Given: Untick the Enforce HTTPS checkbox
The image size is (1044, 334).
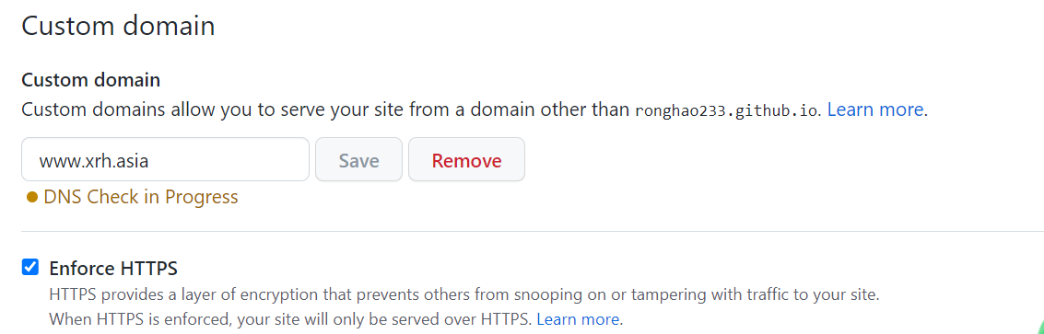Looking at the screenshot, I should (30, 268).
